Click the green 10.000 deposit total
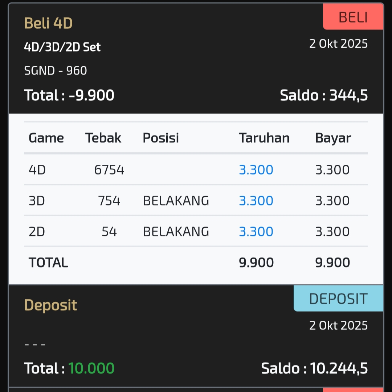The image size is (392, 392). (91, 368)
